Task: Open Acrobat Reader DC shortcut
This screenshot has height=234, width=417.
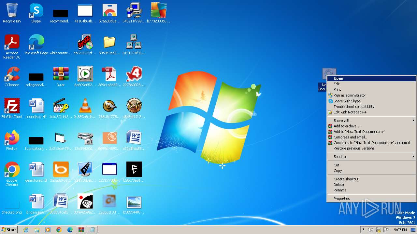Action: click(12, 47)
